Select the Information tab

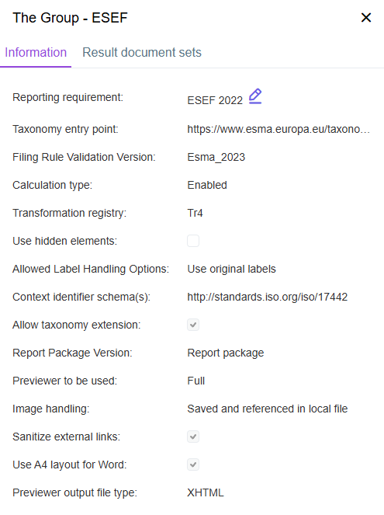point(36,53)
